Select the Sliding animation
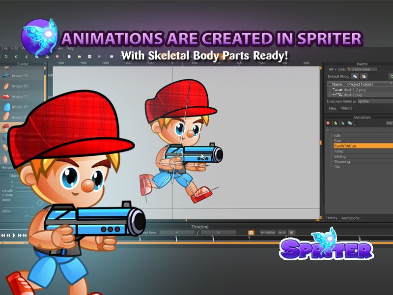This screenshot has width=393, height=295. click(339, 156)
